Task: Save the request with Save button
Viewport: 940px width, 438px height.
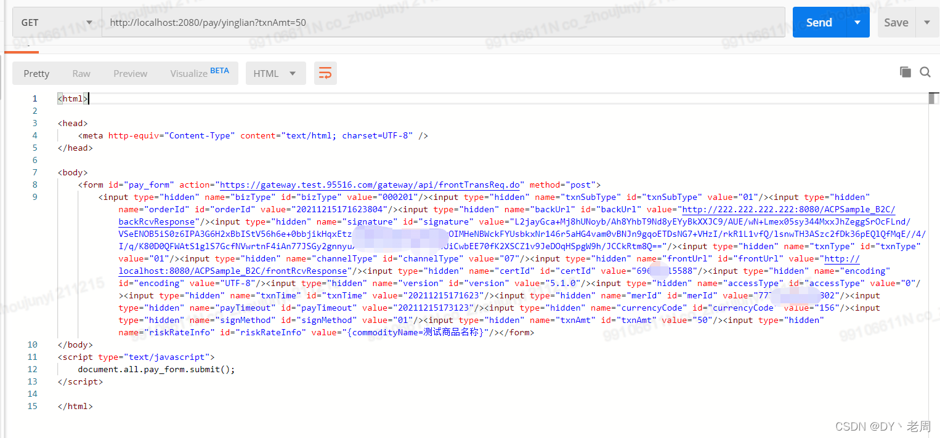Action: 896,22
